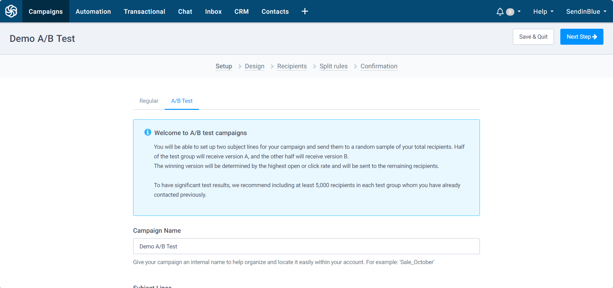Click the Sendinblue logo icon
The width and height of the screenshot is (613, 288).
(x=11, y=11)
